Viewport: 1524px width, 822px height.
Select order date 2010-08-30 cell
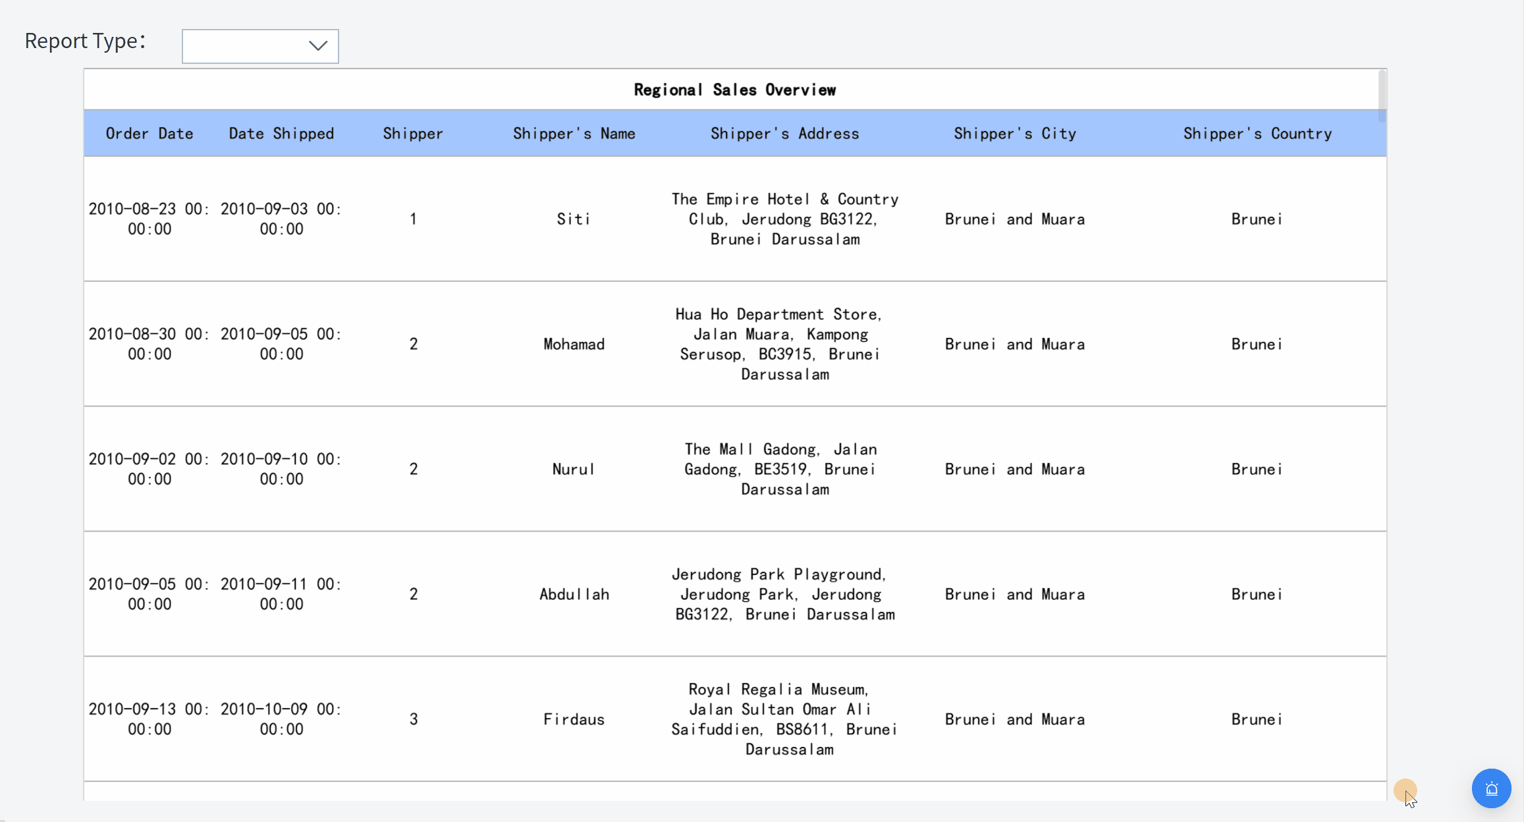click(x=150, y=344)
